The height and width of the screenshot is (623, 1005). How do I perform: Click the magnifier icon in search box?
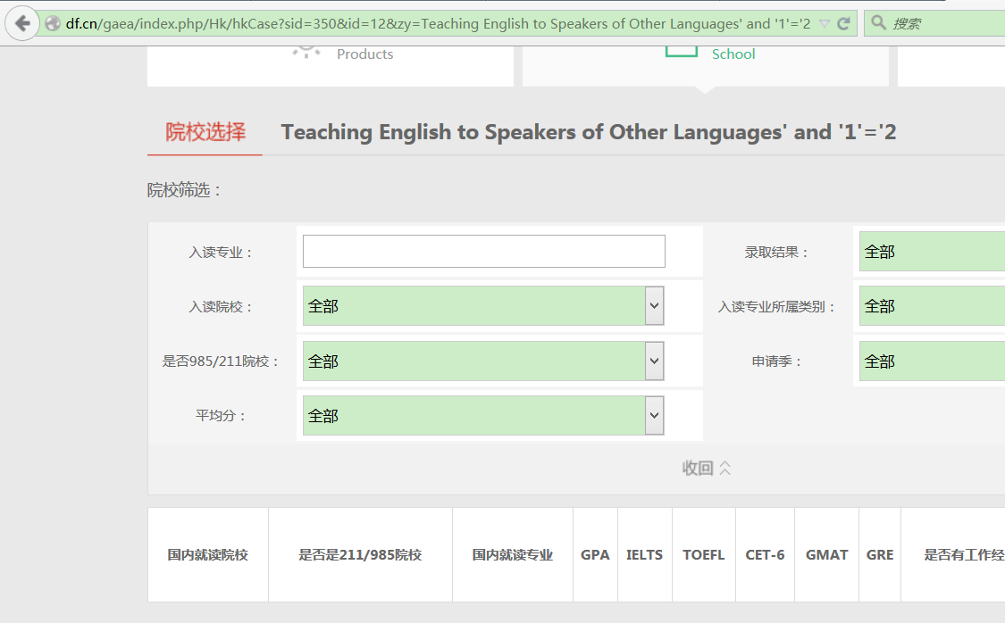[x=879, y=23]
